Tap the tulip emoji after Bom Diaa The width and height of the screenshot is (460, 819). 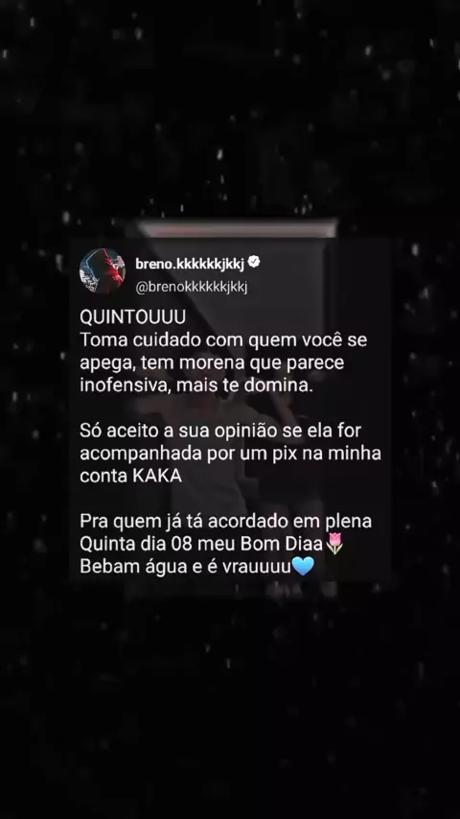[x=334, y=544]
